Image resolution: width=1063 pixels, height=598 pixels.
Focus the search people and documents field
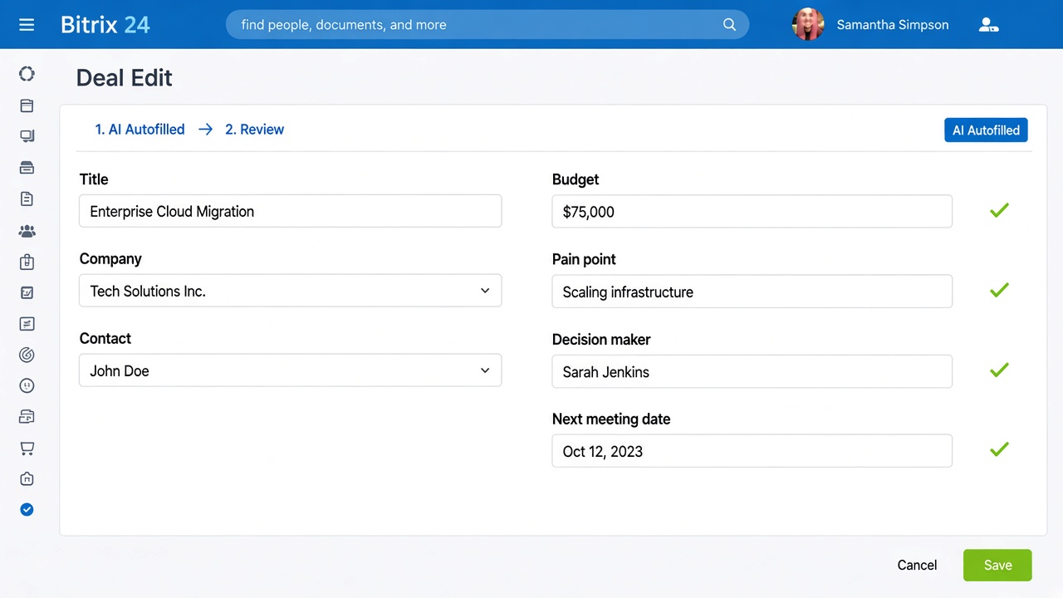point(487,25)
